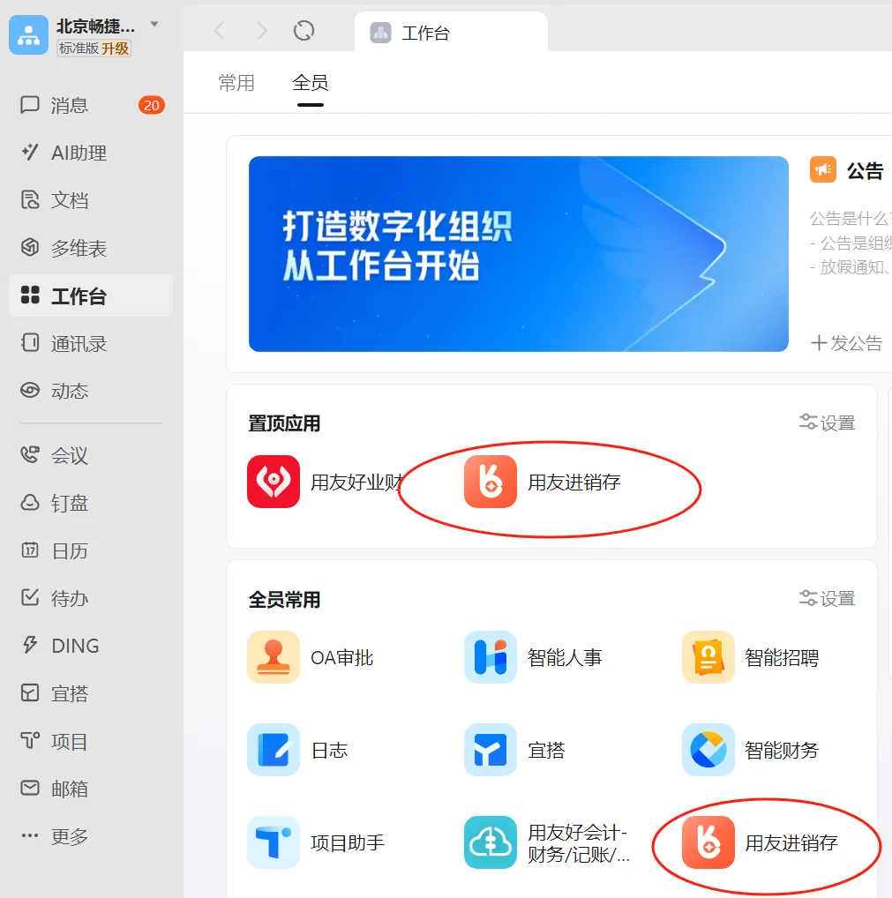Go back with the left arrow
The image size is (892, 898).
click(x=220, y=30)
